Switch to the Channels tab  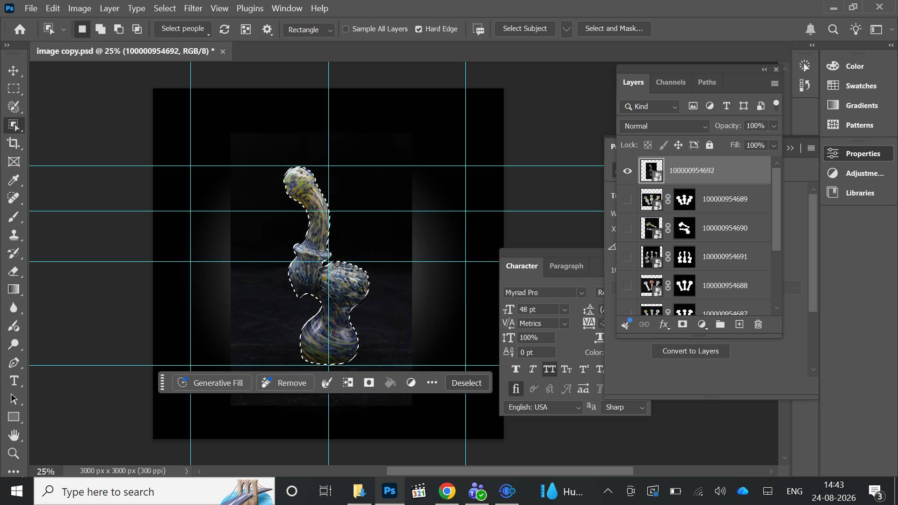[670, 82]
